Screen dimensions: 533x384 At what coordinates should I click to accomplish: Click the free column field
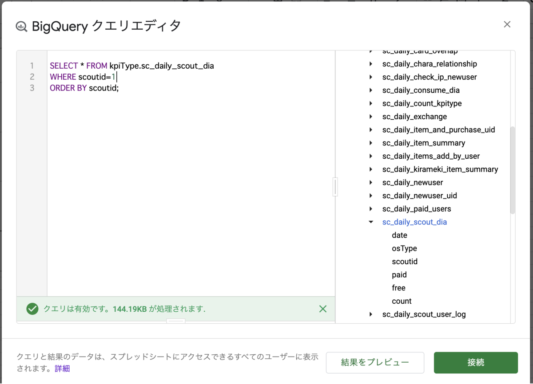pyautogui.click(x=398, y=288)
